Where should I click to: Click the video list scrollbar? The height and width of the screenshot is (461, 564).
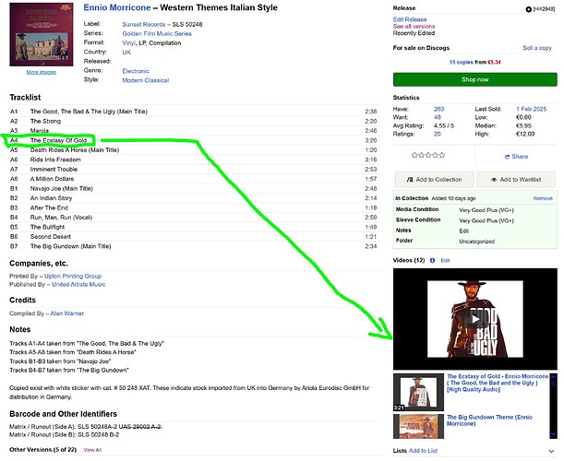coord(553,406)
